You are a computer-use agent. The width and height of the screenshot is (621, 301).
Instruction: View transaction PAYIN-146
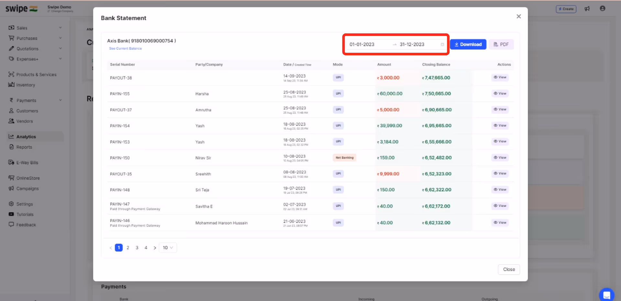500,223
